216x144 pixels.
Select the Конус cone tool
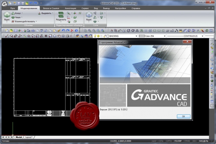(x=17, y=13)
